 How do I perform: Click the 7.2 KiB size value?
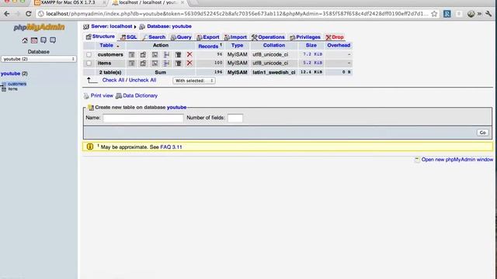coord(312,54)
